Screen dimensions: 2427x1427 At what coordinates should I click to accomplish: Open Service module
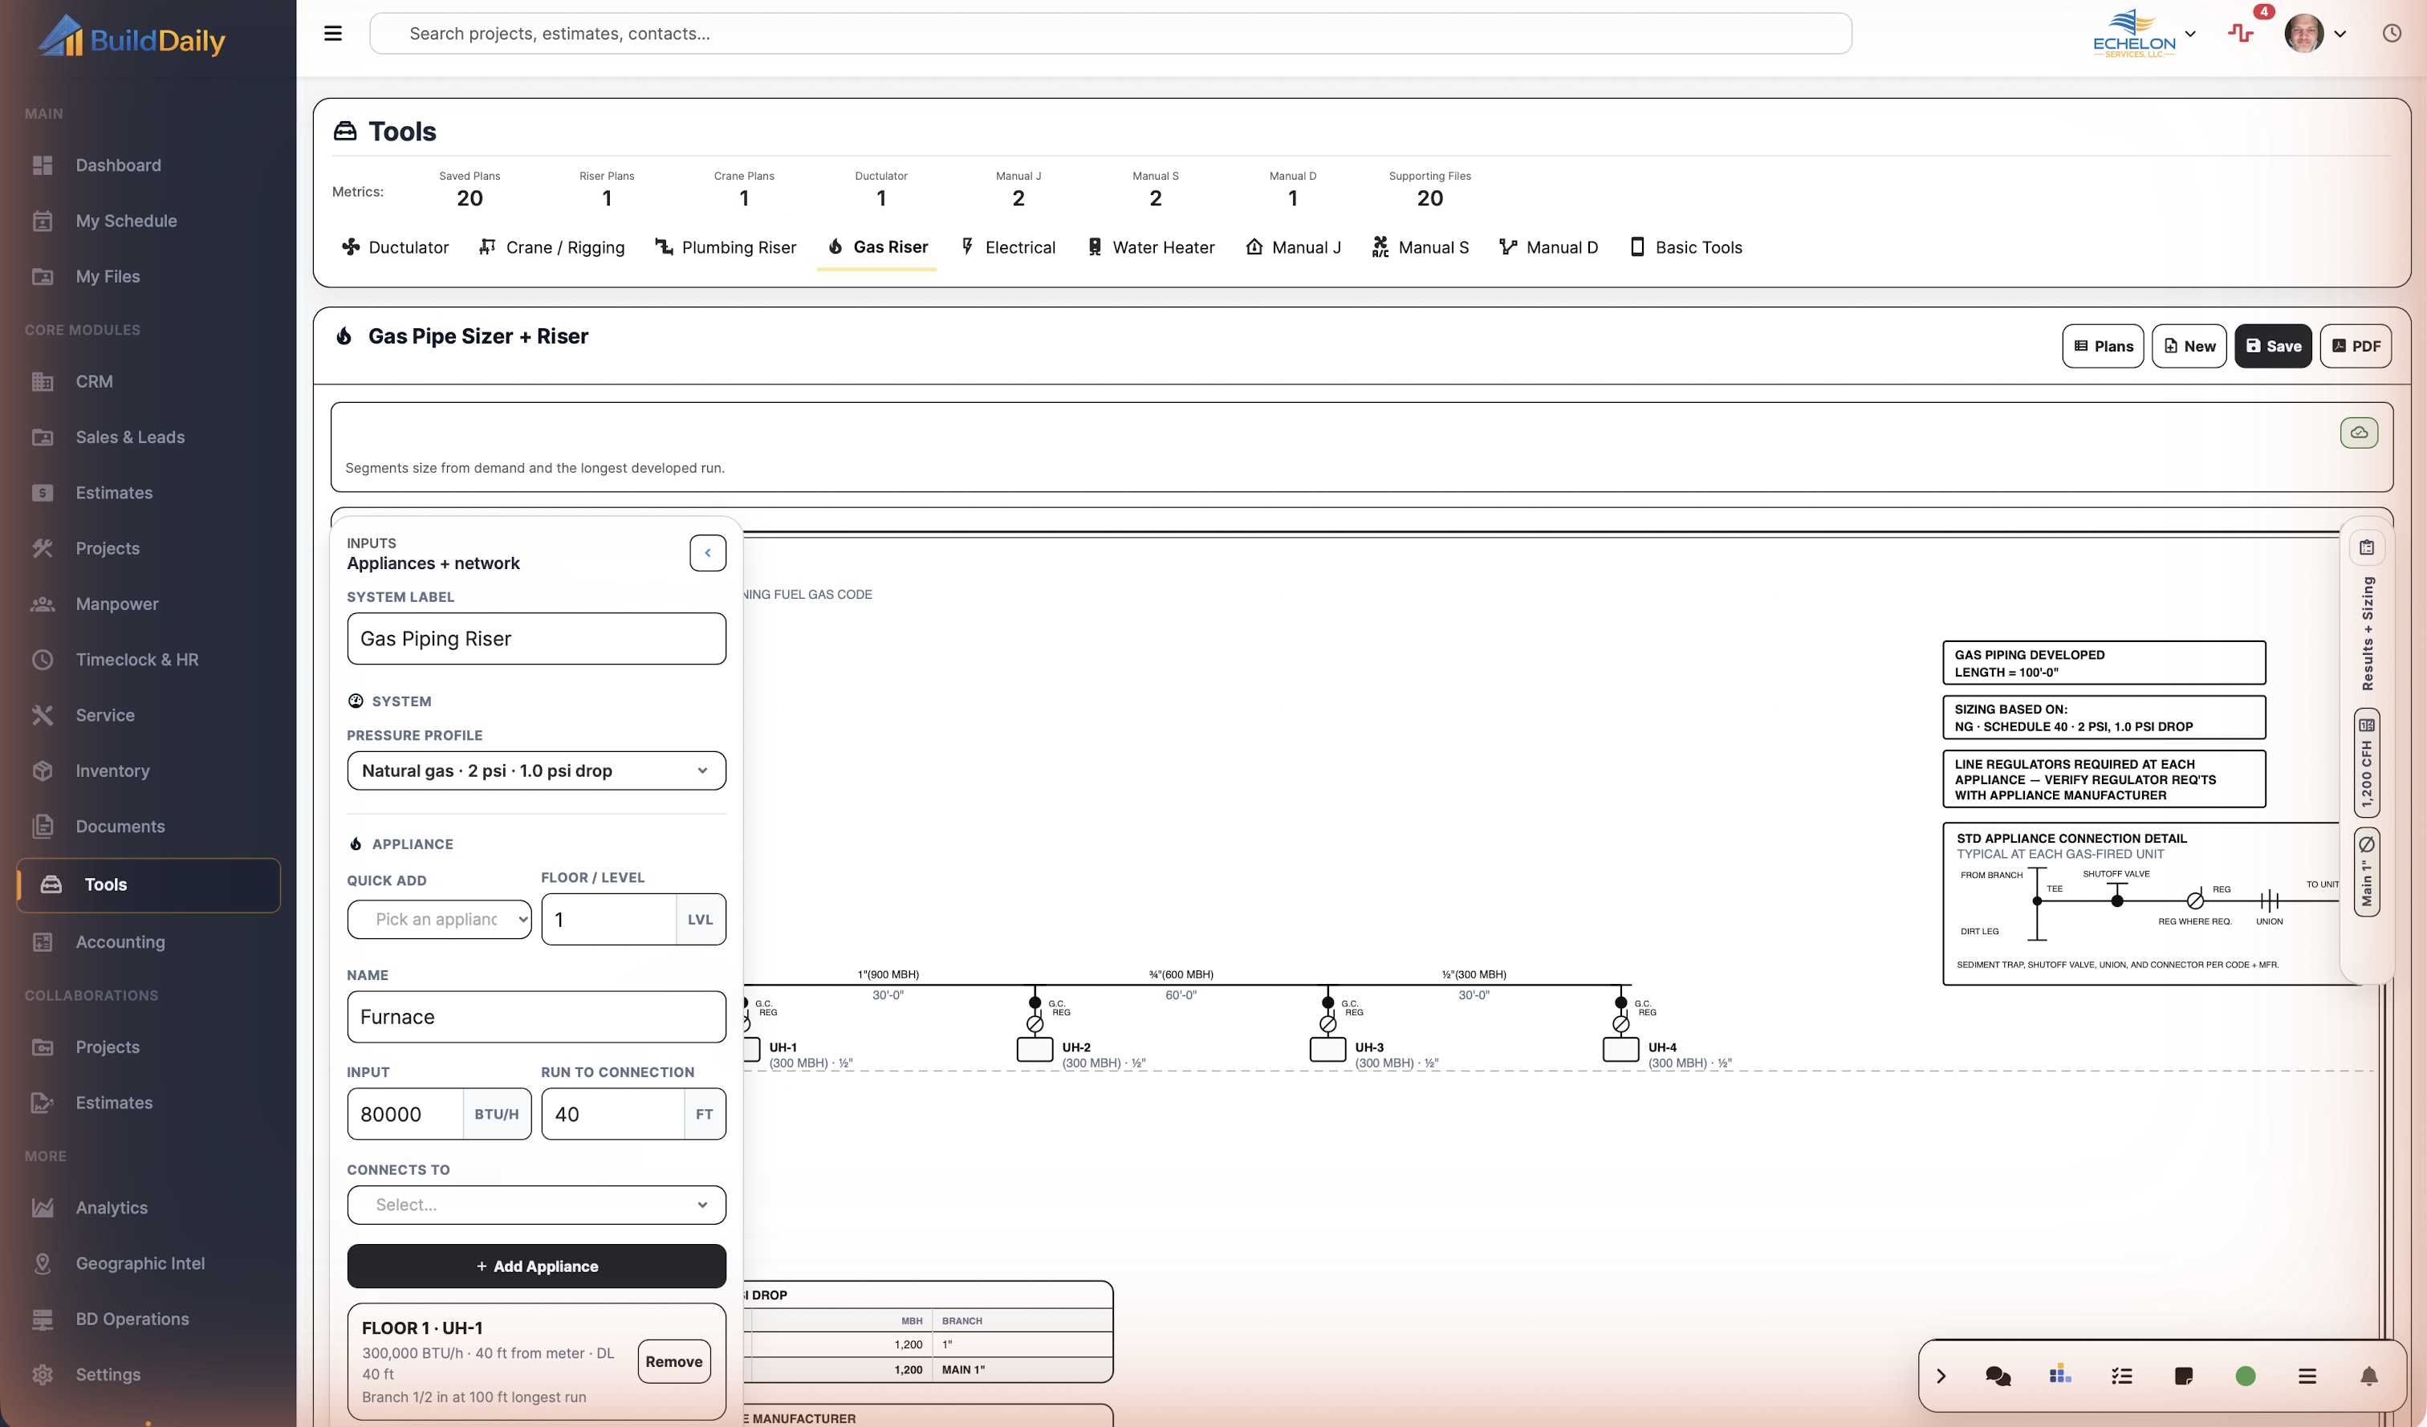point(148,715)
